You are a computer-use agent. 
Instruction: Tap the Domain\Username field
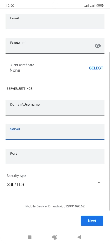tap(55, 108)
